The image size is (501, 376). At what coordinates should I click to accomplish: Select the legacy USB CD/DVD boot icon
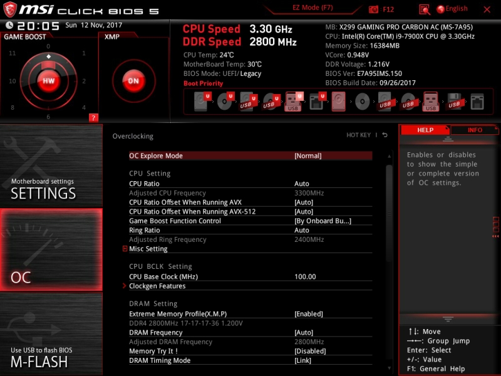(x=408, y=102)
